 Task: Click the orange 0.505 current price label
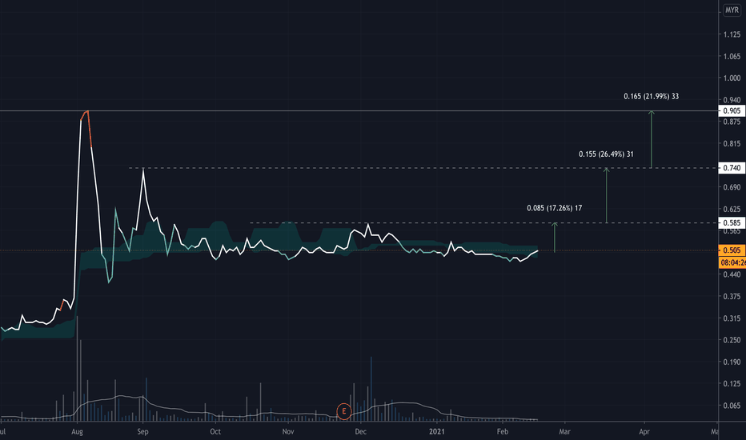pos(732,250)
